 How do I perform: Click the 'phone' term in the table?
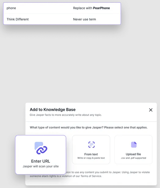[11, 8]
